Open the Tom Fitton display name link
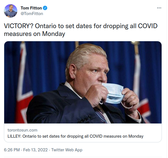This screenshot has width=168, height=158. tap(31, 8)
